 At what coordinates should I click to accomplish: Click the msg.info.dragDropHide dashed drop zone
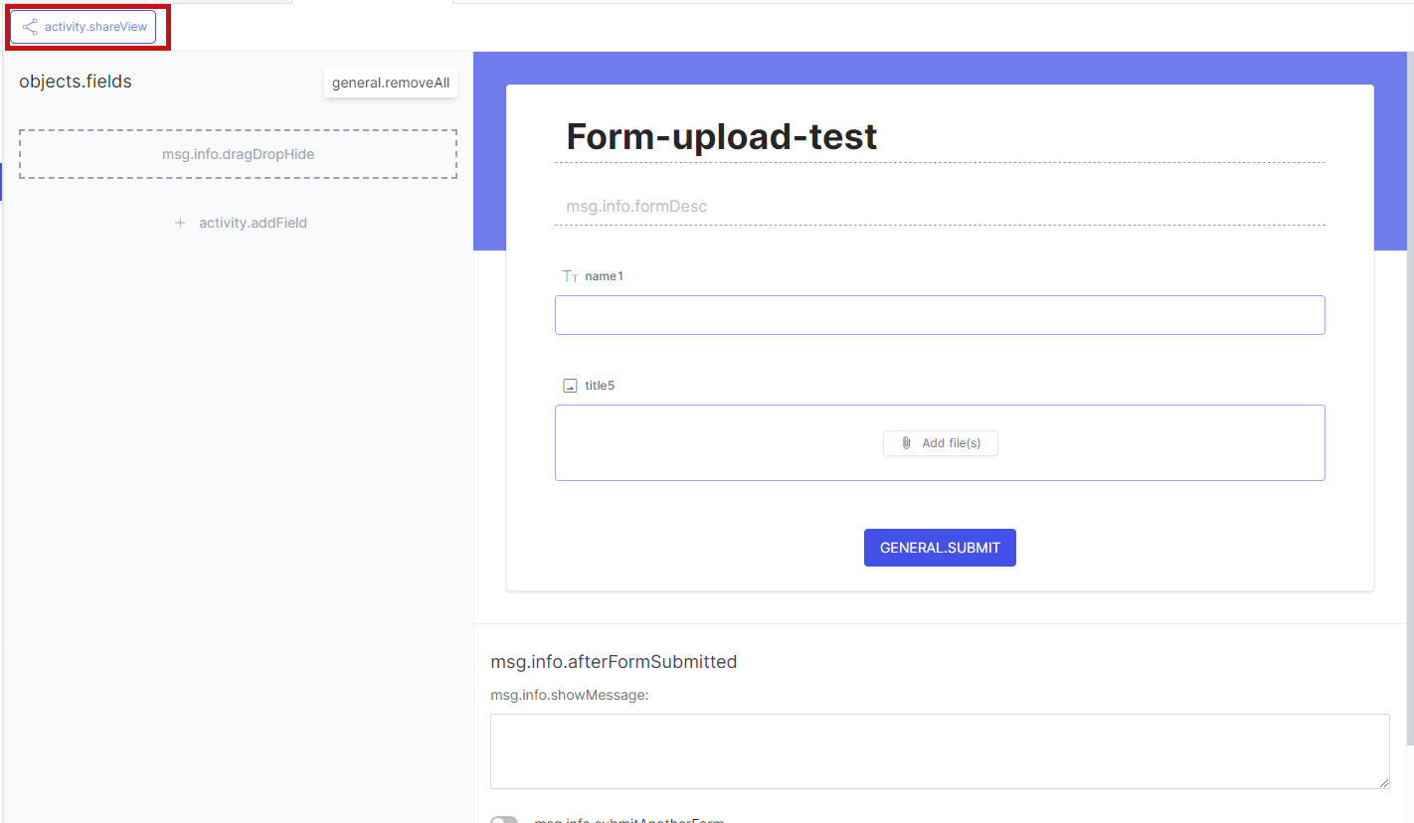pos(238,154)
